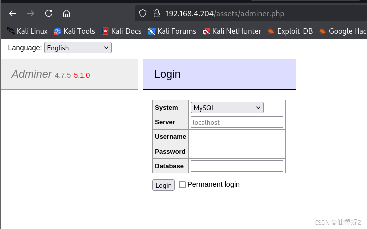Select the 4.7.5 version text
Screen dimensions: 367x229
pos(63,75)
